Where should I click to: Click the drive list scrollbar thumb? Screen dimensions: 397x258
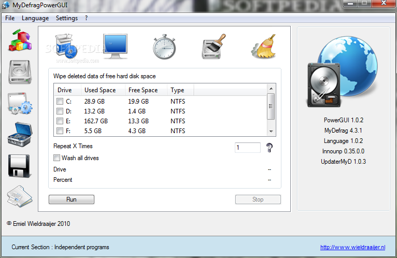click(271, 106)
